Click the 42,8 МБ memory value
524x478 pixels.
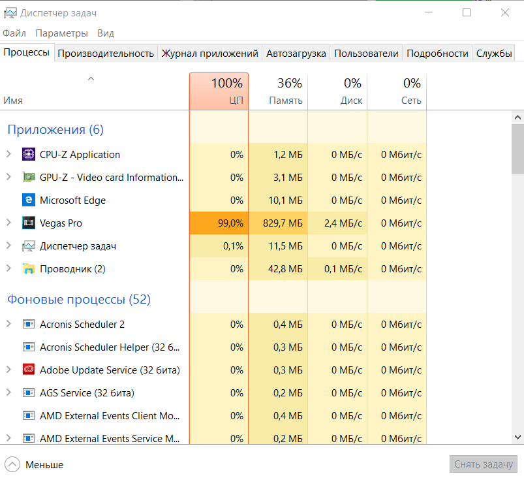(x=285, y=269)
